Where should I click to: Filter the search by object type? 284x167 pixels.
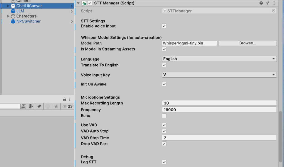point(31,106)
